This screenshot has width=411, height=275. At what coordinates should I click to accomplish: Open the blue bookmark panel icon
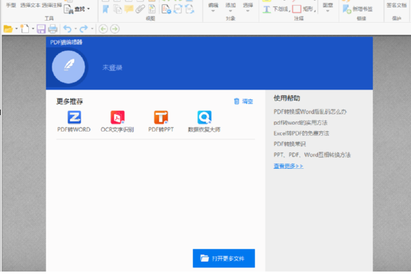106,9
